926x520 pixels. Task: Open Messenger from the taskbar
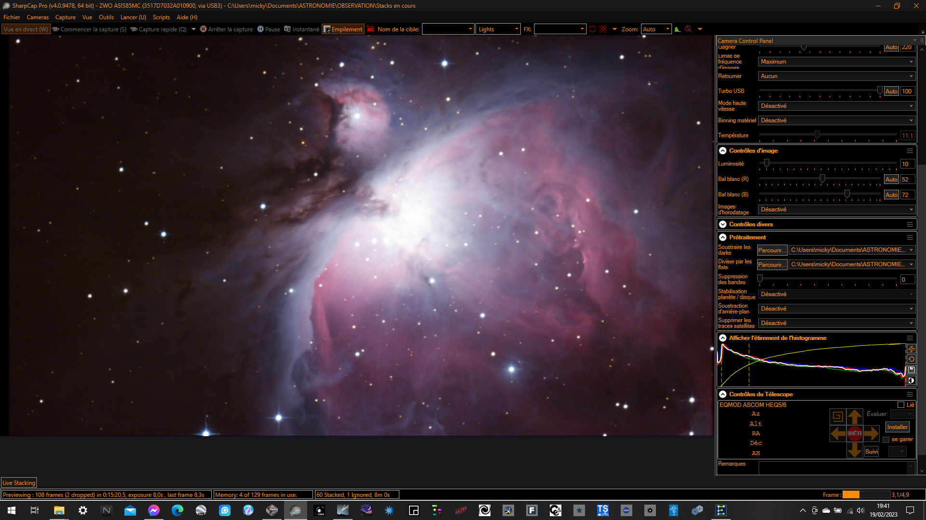pyautogui.click(x=154, y=510)
